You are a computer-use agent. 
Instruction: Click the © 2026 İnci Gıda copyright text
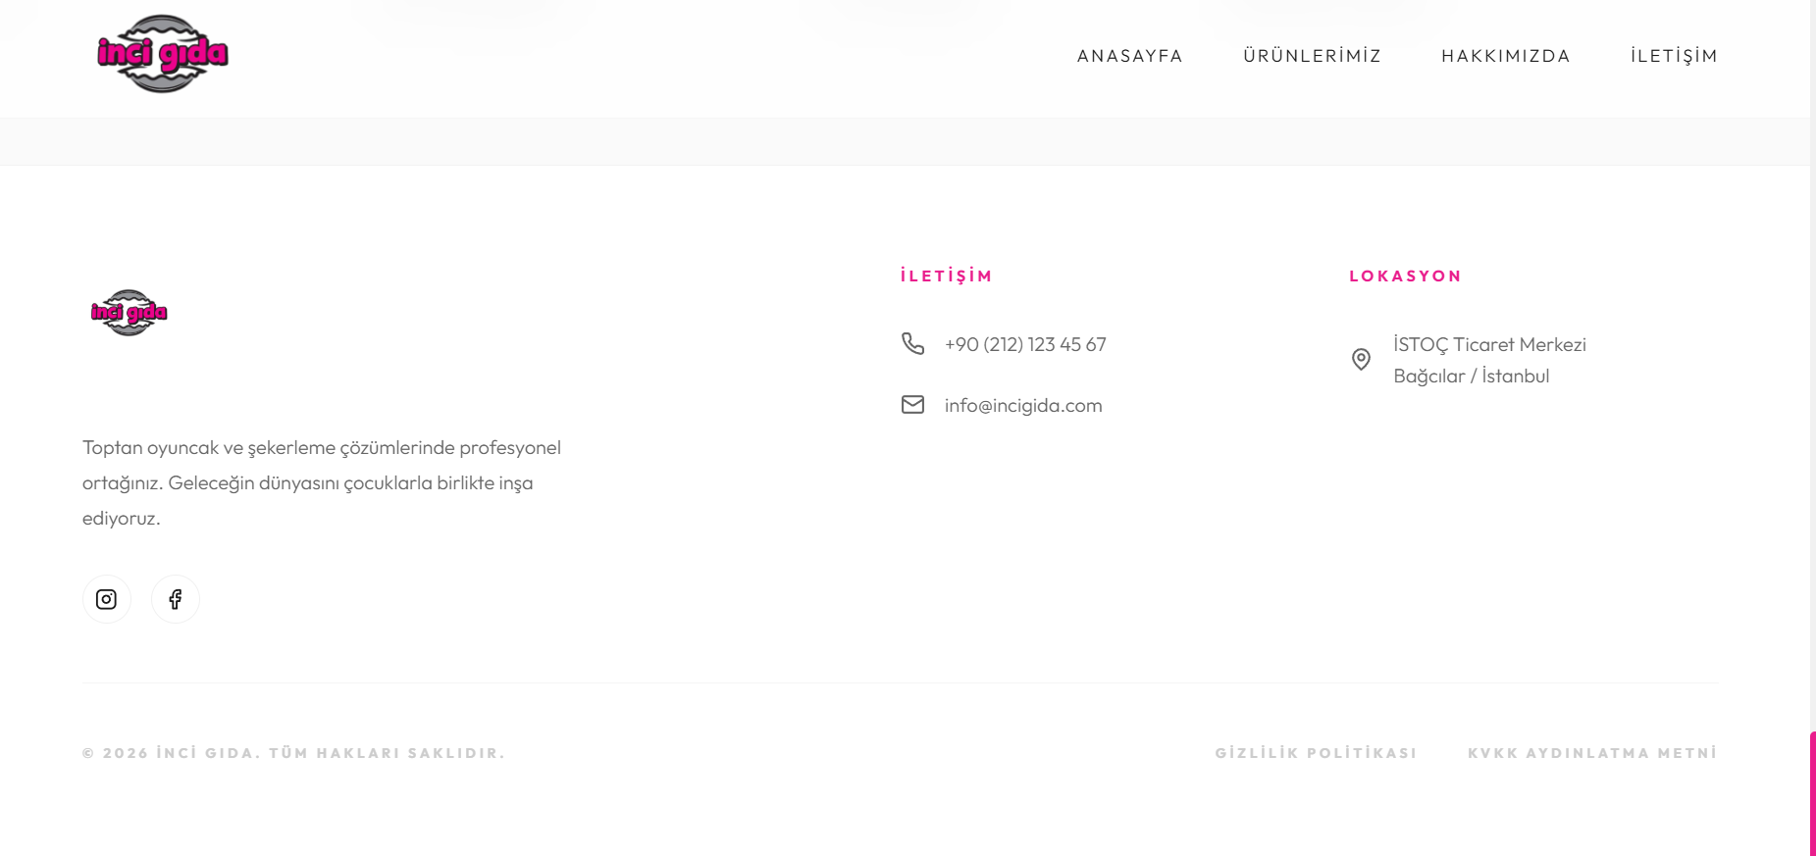[x=293, y=753]
